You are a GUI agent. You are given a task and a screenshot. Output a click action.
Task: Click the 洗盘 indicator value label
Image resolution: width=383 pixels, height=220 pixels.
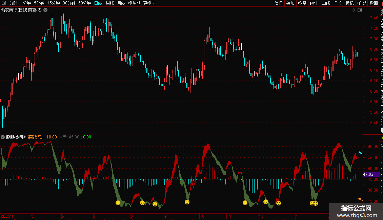click(69, 137)
